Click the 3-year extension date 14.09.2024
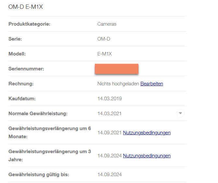 point(109,156)
